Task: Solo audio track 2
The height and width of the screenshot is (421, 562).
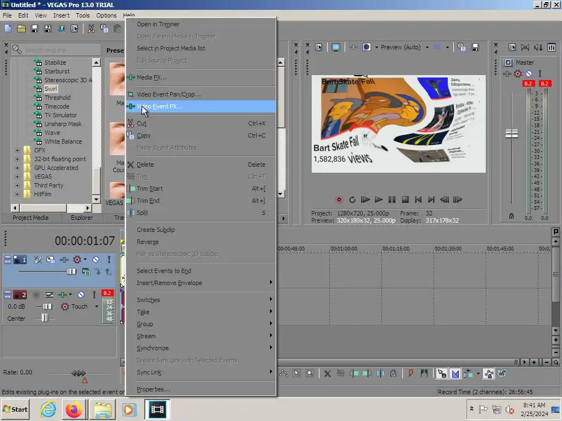Action: coord(94,294)
